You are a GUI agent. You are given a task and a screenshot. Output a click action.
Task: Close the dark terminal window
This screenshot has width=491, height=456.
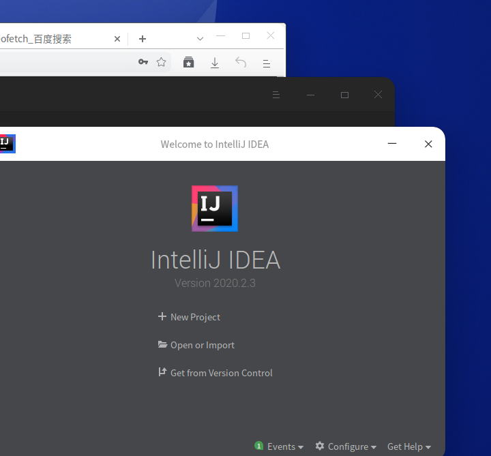point(378,95)
